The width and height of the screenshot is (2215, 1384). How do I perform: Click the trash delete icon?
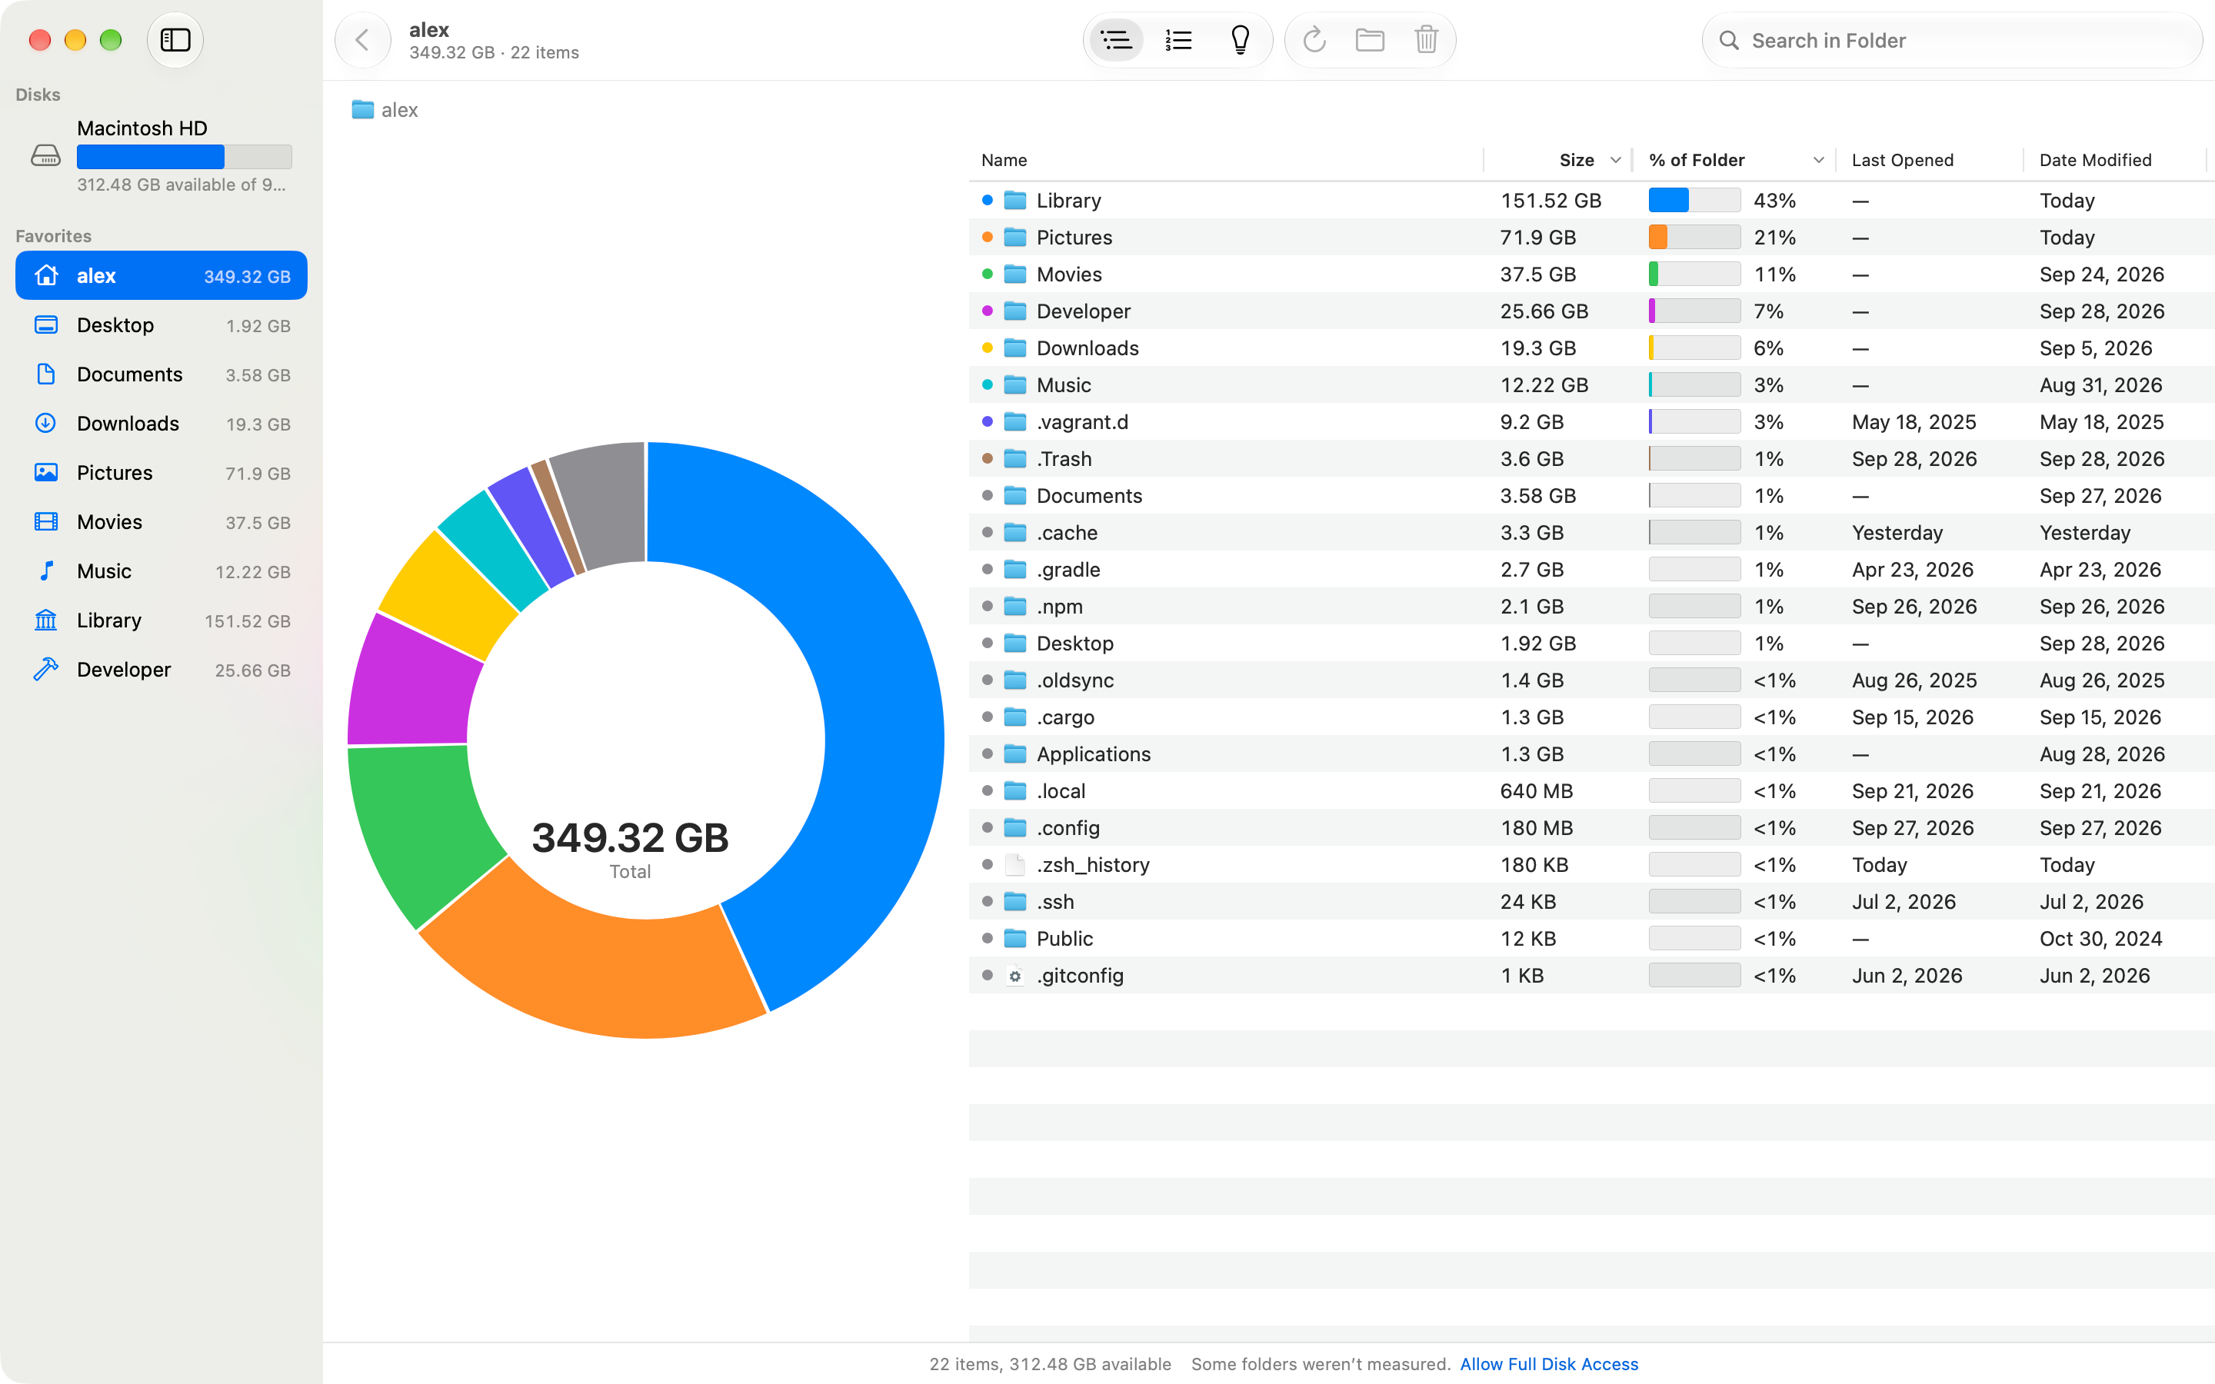(1426, 40)
